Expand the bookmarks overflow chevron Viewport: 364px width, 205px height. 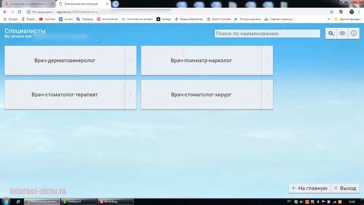tap(329, 19)
